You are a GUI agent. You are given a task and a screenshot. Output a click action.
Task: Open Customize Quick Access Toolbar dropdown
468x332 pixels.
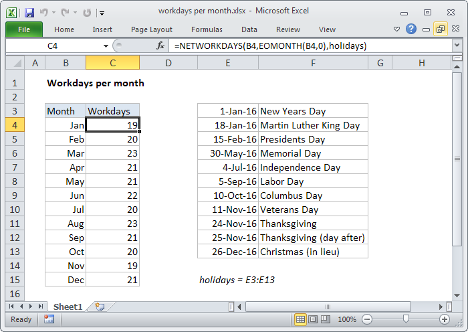pyautogui.click(x=101, y=12)
